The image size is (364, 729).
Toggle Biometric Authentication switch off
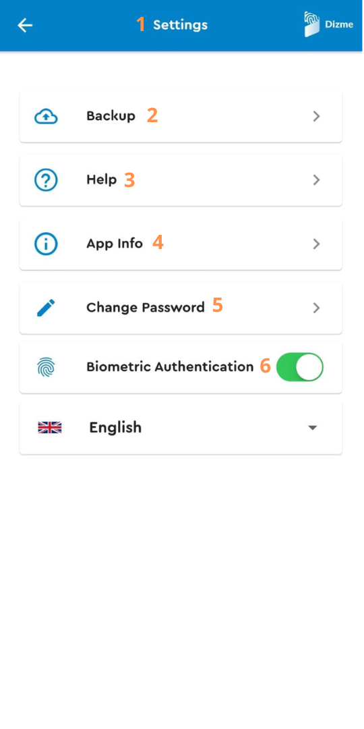(299, 367)
